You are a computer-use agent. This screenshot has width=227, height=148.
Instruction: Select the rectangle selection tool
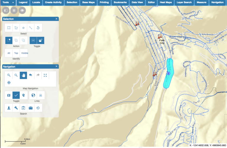click(9, 28)
